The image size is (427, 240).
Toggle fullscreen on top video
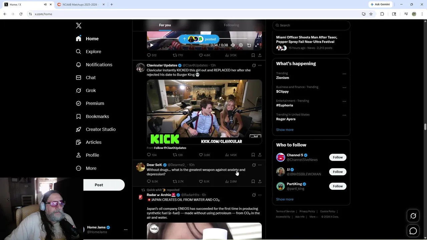pos(257,45)
